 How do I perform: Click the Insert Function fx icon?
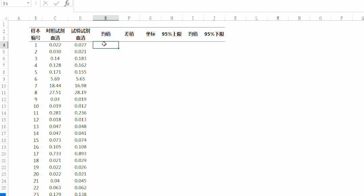(67, 3)
